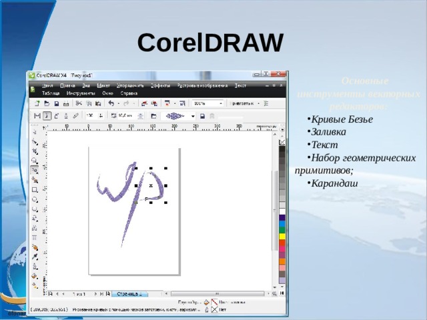The width and height of the screenshot is (427, 320).
Task: Select the Text tool in toolbox
Action: click(x=35, y=228)
